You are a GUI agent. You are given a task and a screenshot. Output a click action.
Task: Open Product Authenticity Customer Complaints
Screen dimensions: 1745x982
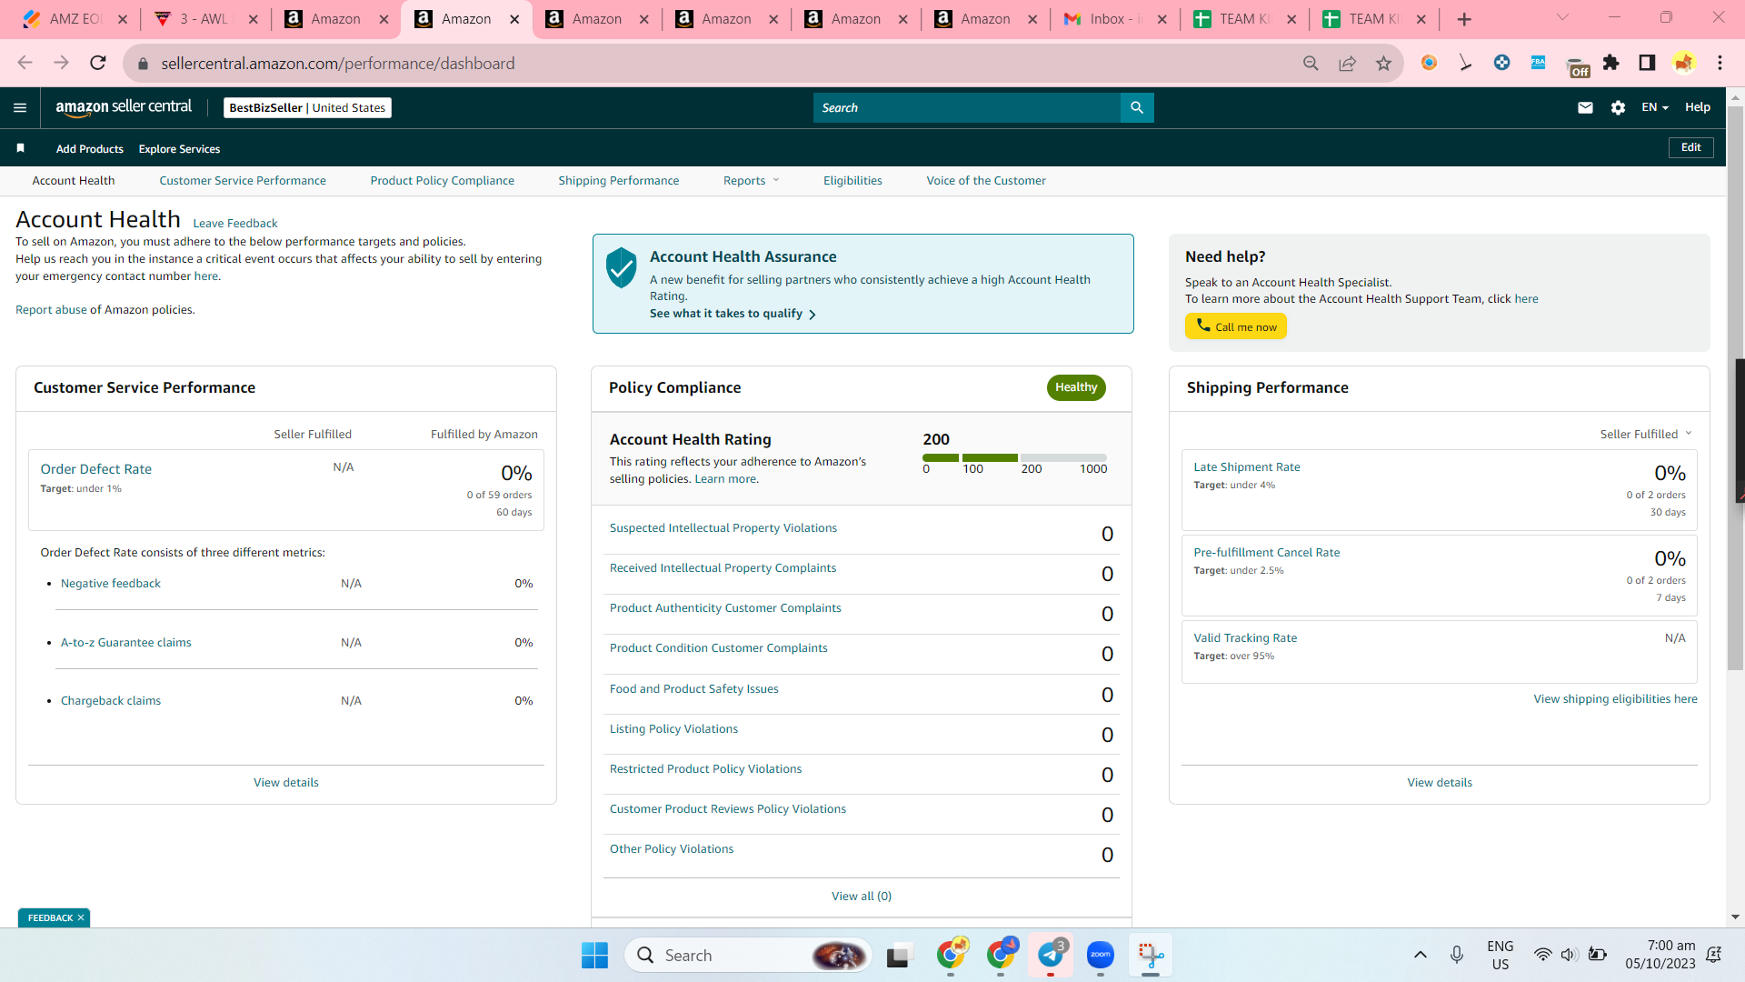coord(725,607)
